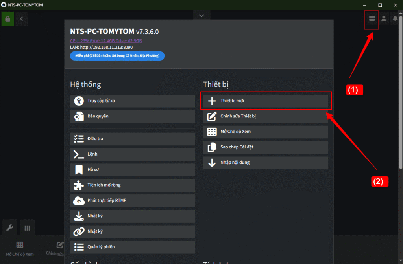Click the green lock icon at top left
The height and width of the screenshot is (264, 403).
[x=7, y=18]
